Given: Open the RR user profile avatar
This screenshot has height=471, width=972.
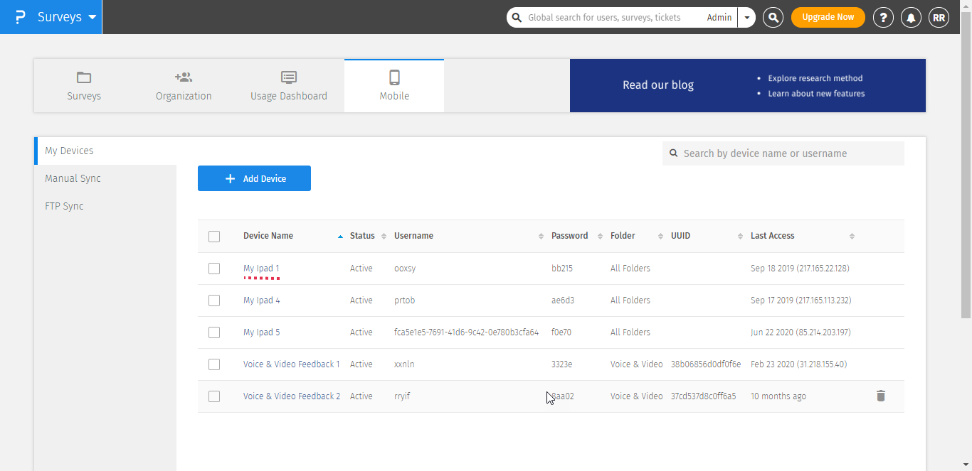Looking at the screenshot, I should coord(939,18).
